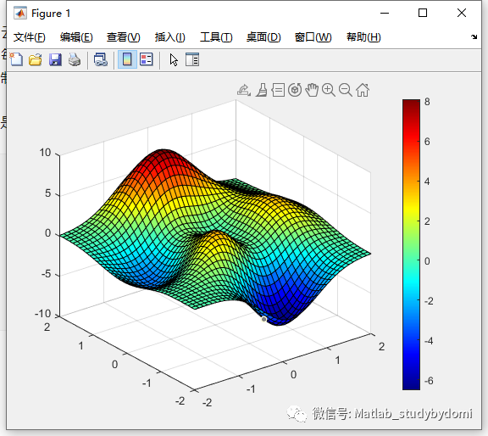Open the 帮助(H) menu

363,37
